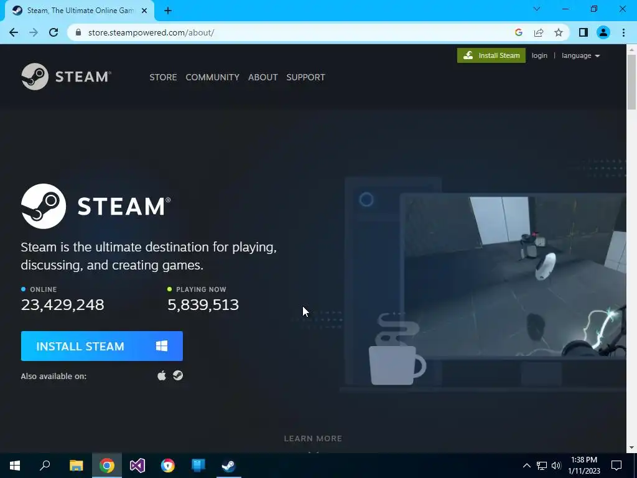Select the Steam tab in the tab strip
This screenshot has width=637, height=478.
(80, 11)
